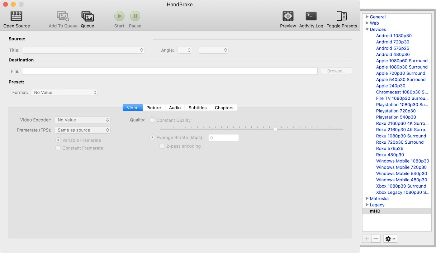Select the Apple 540p30 Surround preset
Image resolution: width=436 pixels, height=253 pixels.
coord(401,79)
